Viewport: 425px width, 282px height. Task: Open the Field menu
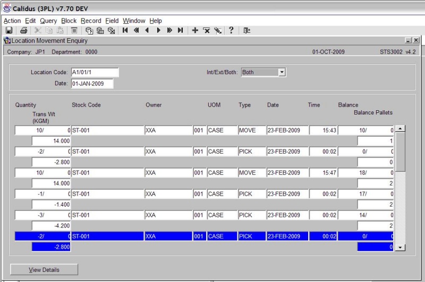[112, 21]
